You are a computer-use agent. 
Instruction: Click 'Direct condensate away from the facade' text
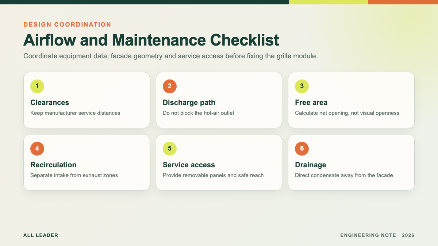[x=344, y=175]
